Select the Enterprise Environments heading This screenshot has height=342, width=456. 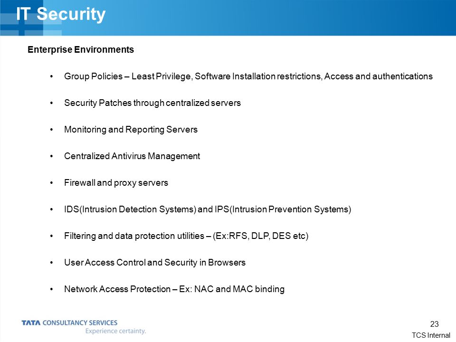[81, 50]
